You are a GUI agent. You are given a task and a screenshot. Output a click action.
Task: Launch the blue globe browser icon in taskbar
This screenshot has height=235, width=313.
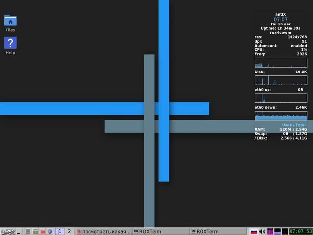tap(50, 232)
